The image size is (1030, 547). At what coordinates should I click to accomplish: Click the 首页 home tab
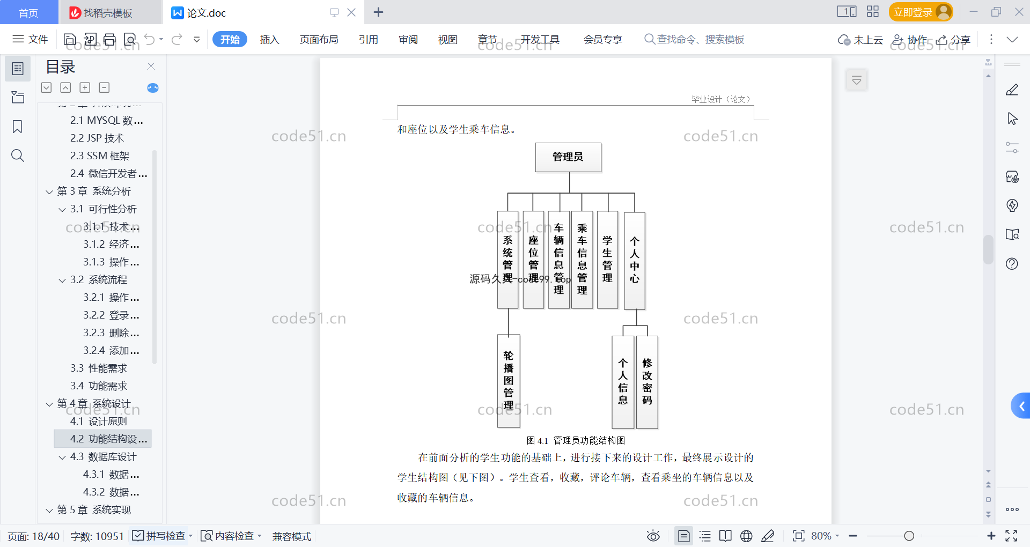coord(28,12)
